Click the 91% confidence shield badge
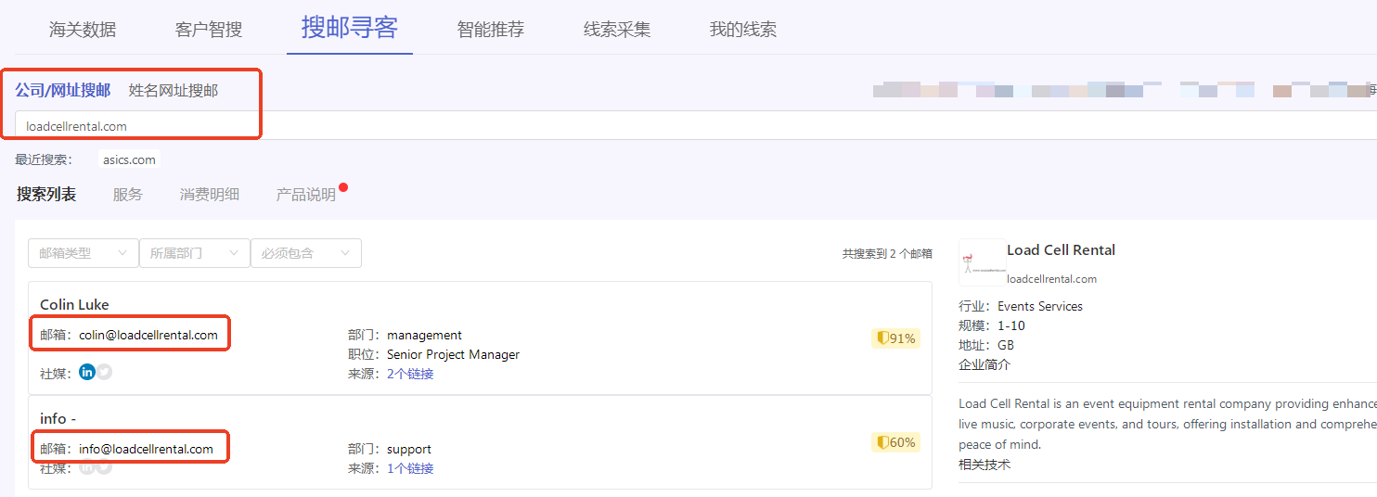 pos(896,338)
